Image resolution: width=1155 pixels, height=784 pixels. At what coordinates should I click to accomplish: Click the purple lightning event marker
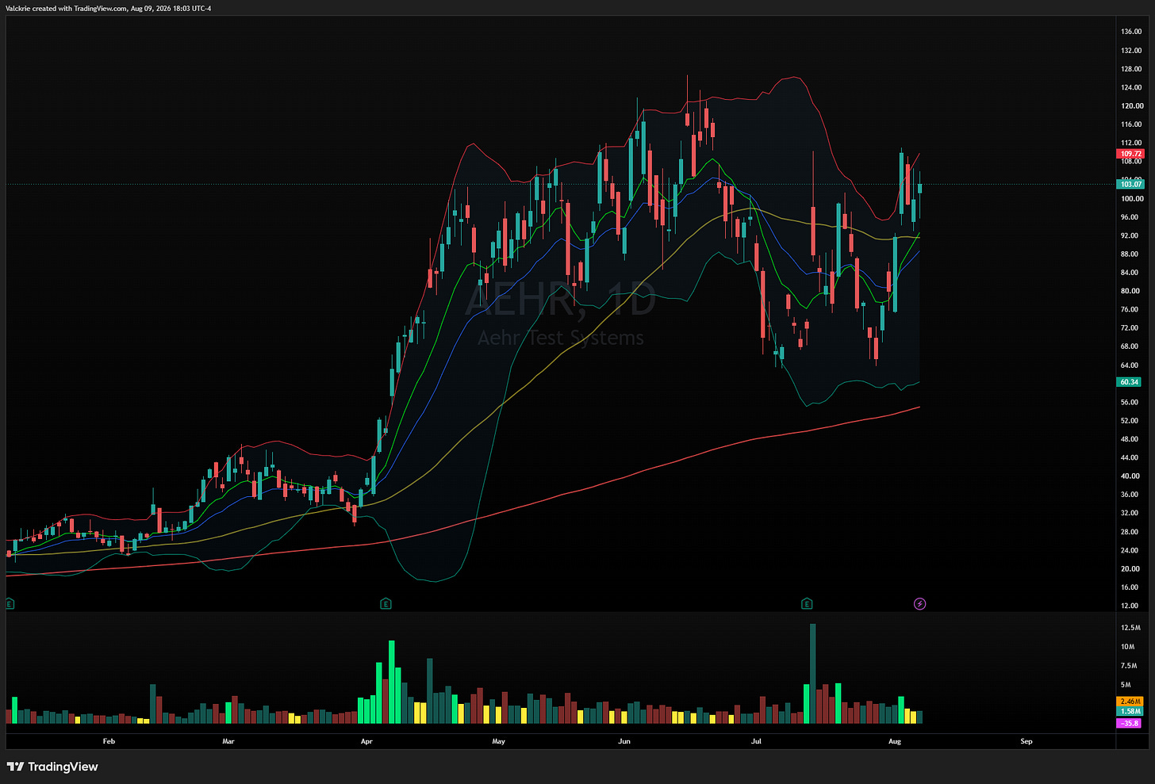coord(920,604)
